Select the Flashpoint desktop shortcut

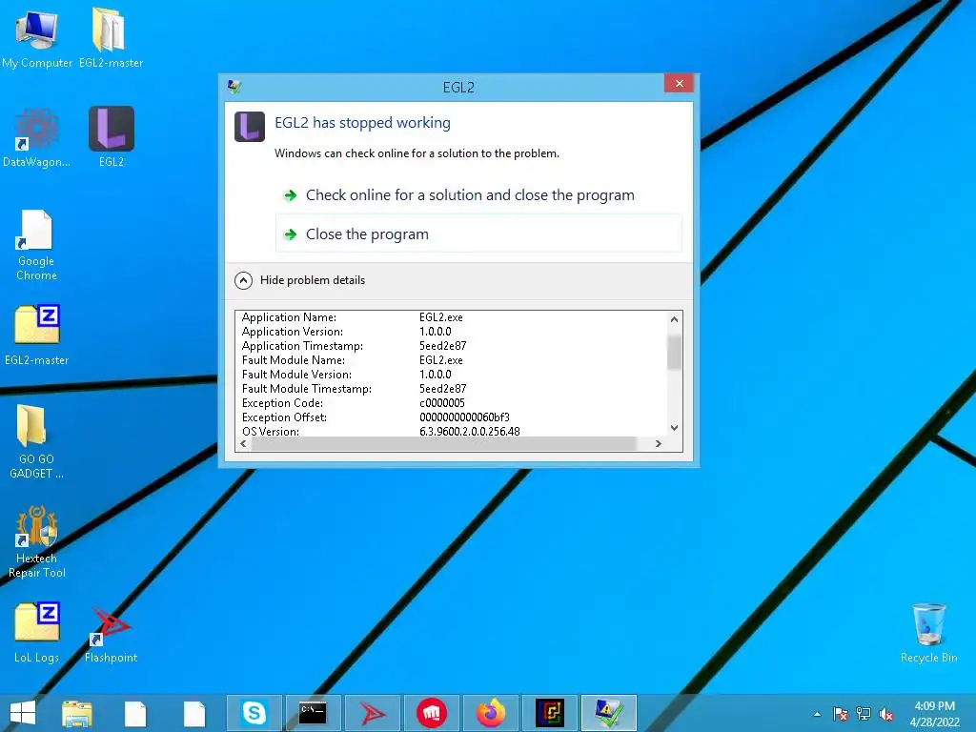111,634
